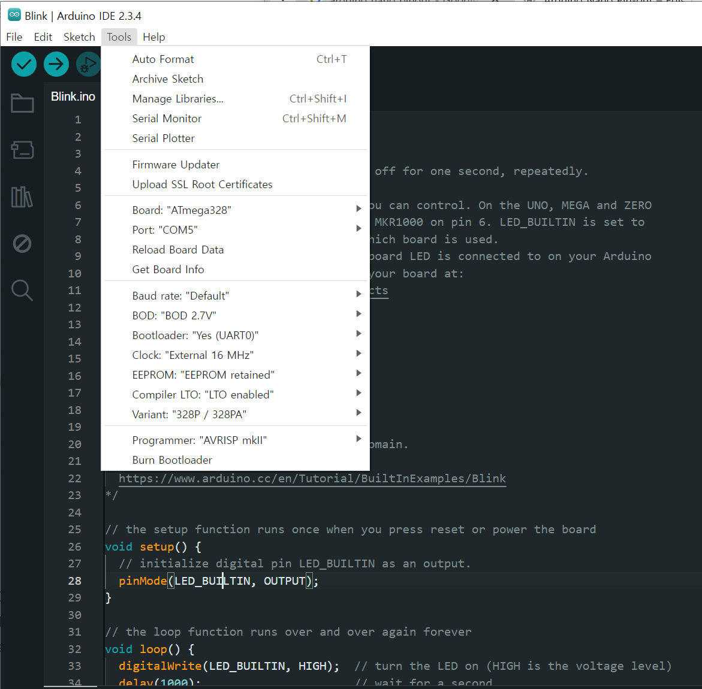Open the Boards Manager sidebar icon
702x689 pixels.
(x=22, y=150)
